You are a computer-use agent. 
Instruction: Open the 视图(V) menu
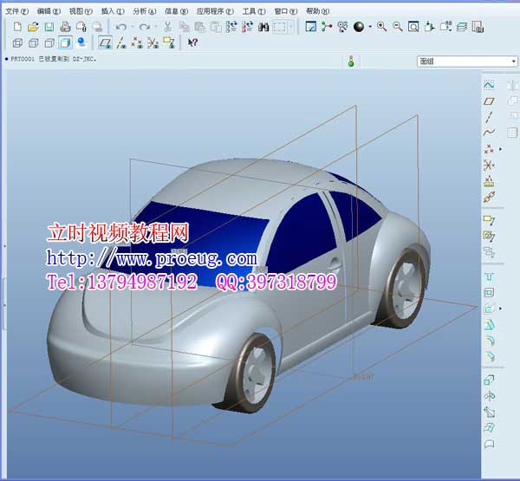point(81,11)
